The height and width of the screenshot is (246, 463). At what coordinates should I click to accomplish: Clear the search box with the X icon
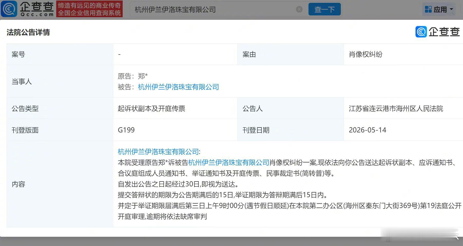pyautogui.click(x=299, y=10)
